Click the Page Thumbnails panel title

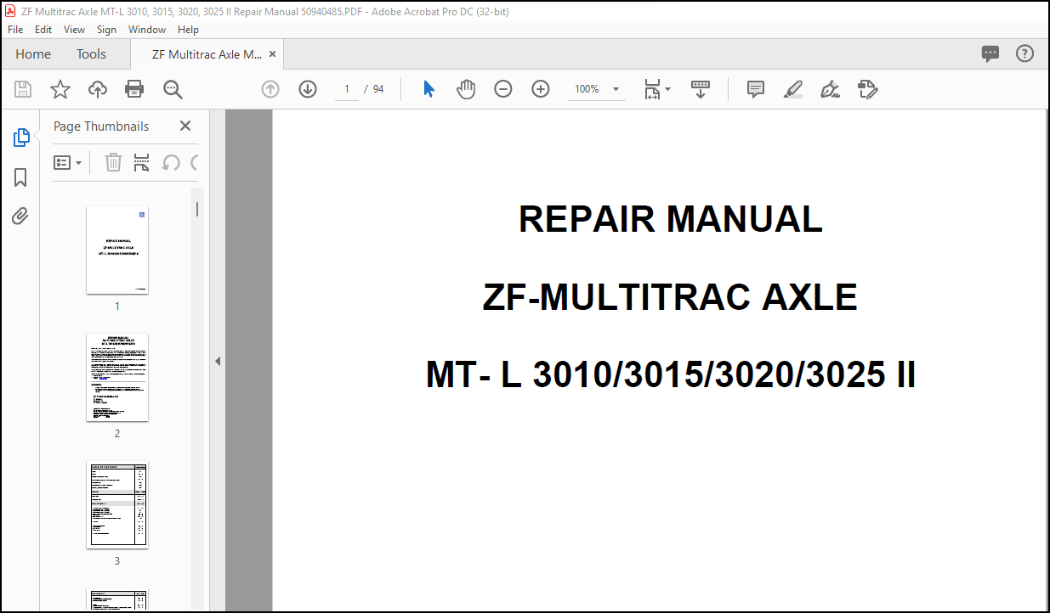pos(101,127)
